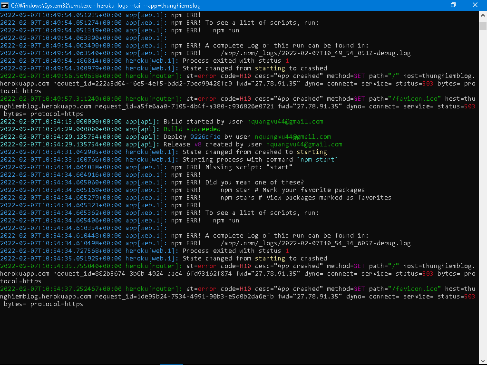Click the scrollbar down arrow
This screenshot has height=365, width=487.
[x=483, y=361]
